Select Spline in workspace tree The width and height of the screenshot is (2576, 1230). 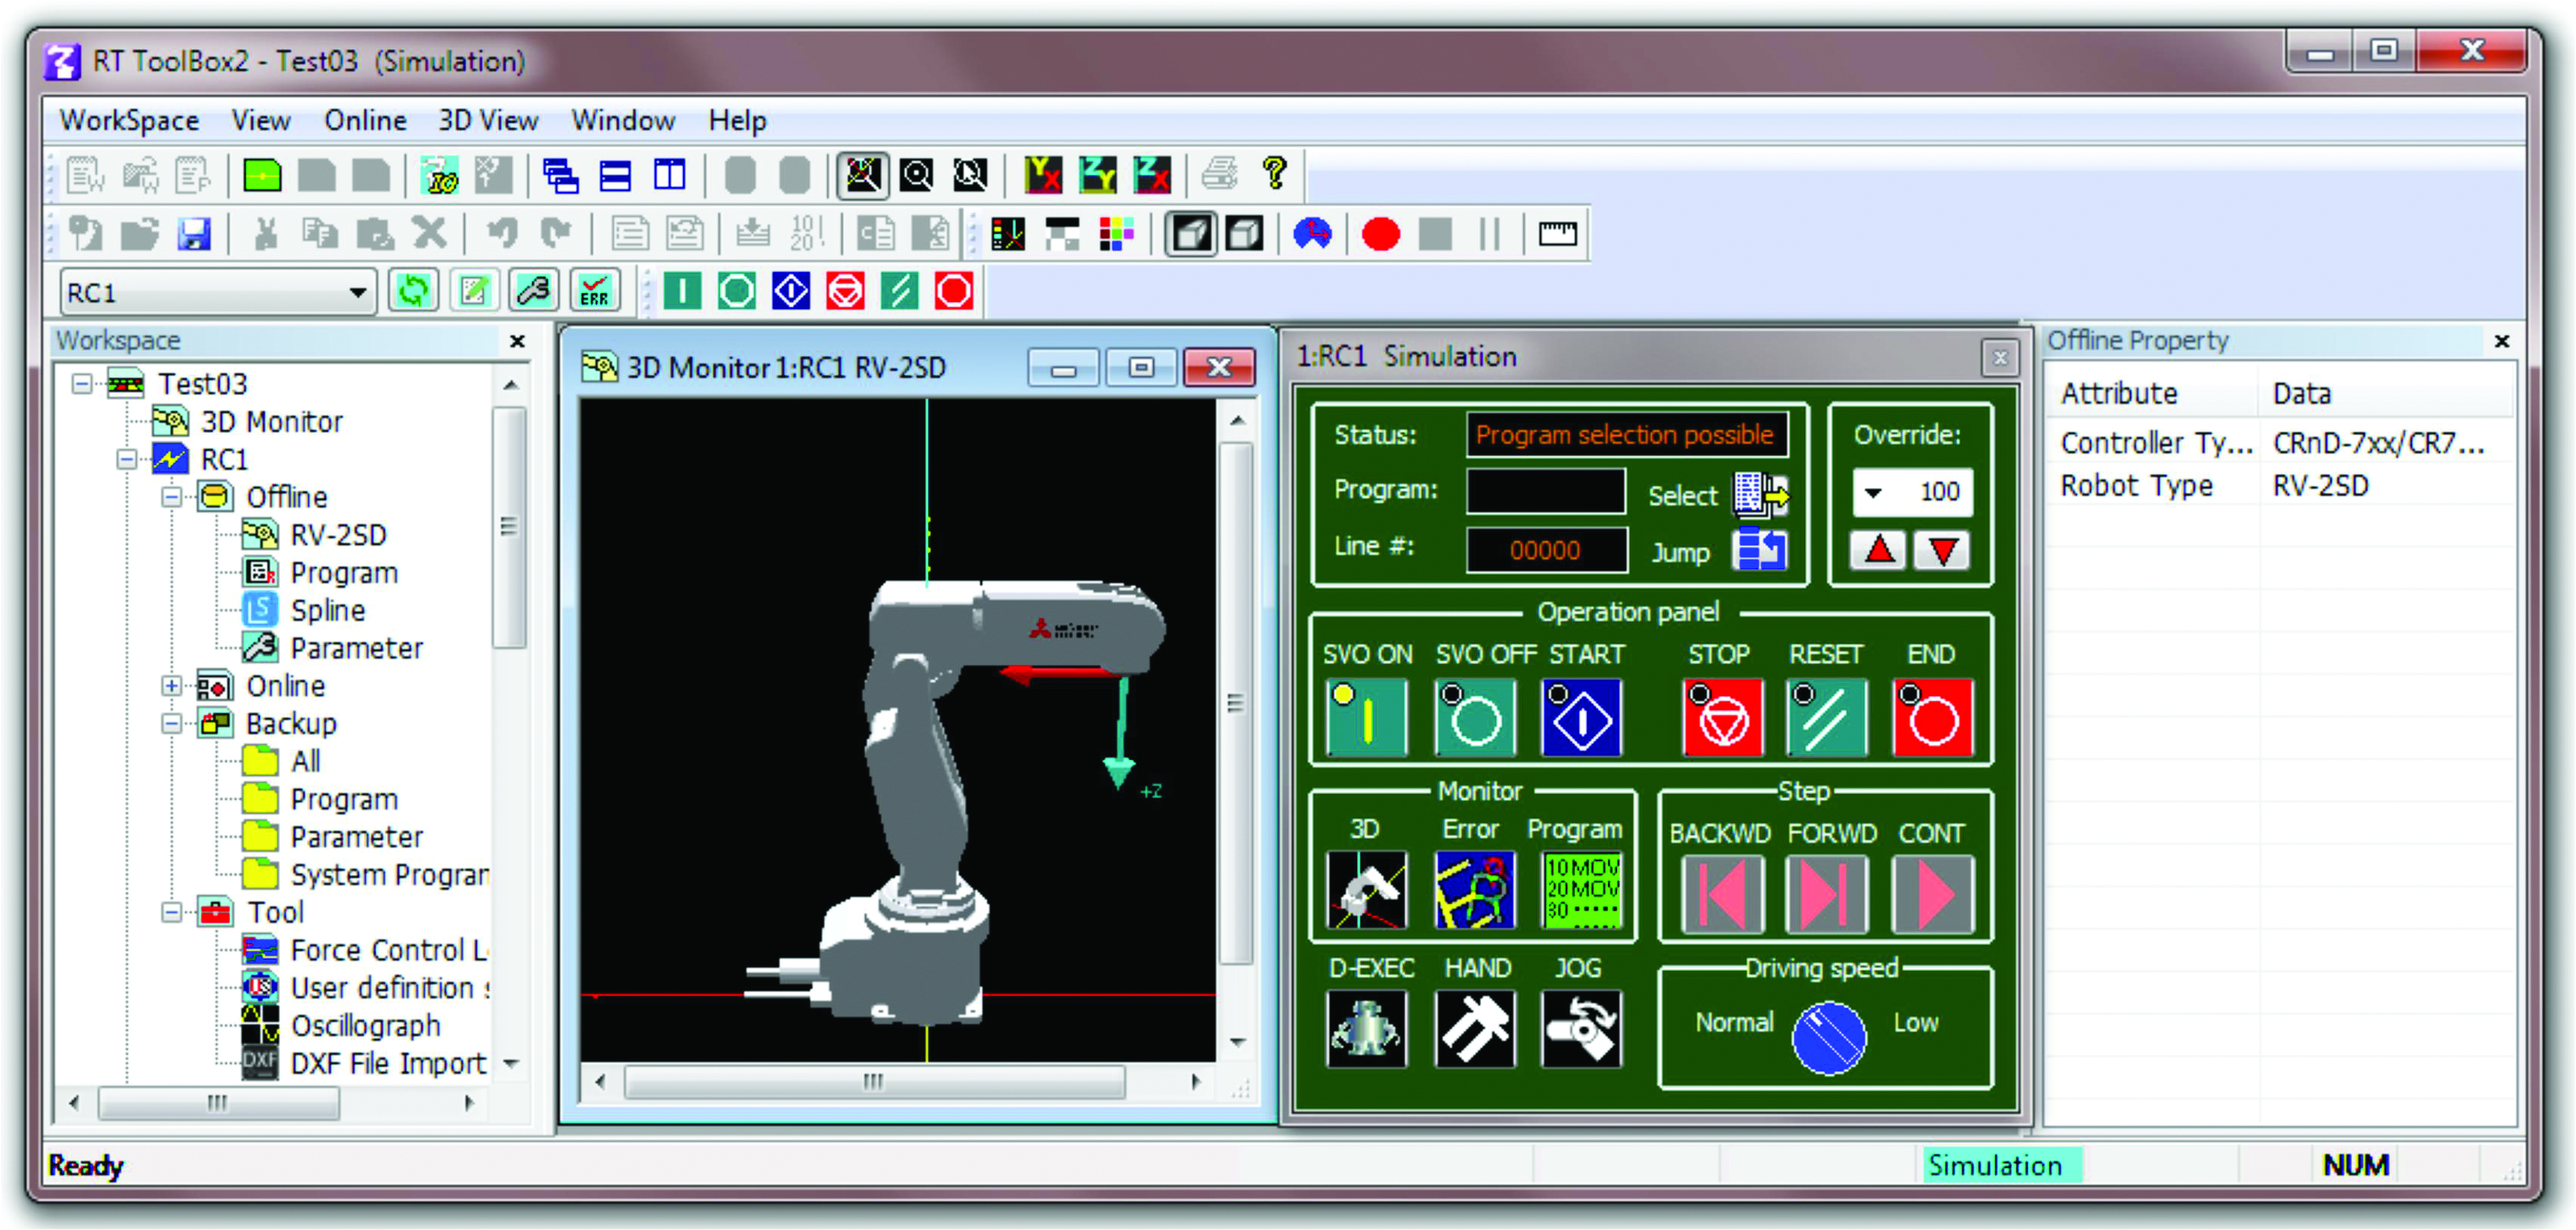[x=327, y=610]
